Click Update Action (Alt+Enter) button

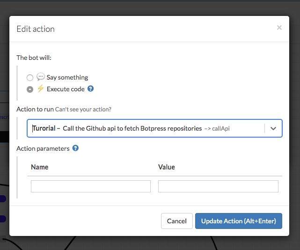pos(238,221)
